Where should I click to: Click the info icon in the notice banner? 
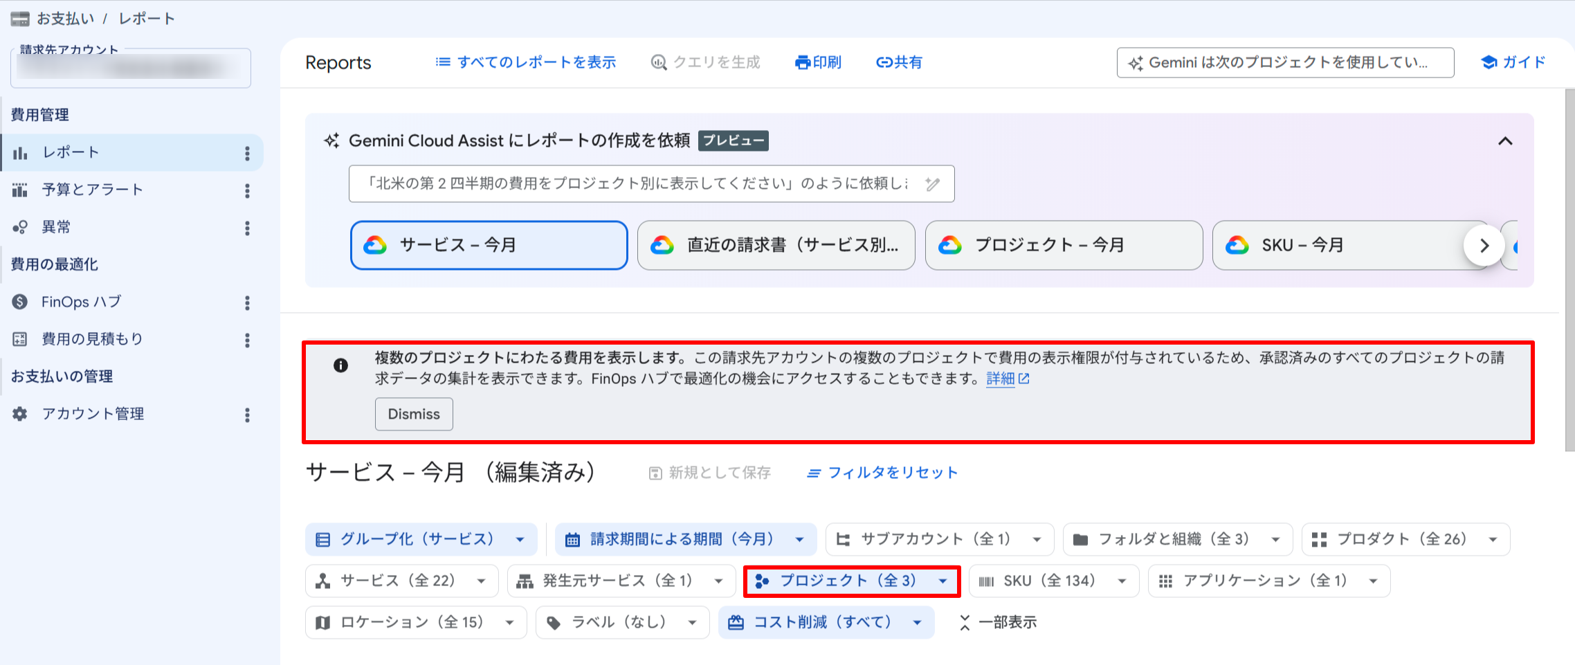(x=340, y=365)
